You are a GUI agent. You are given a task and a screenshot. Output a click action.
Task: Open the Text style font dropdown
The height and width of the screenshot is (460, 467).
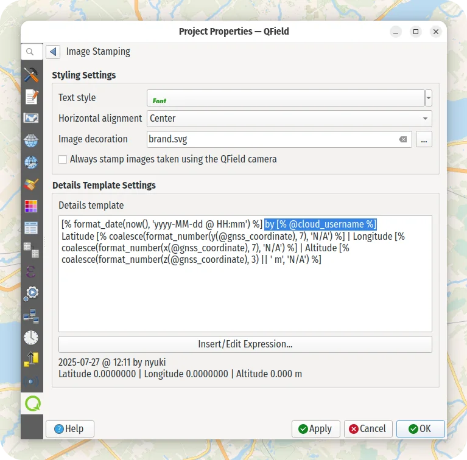point(285,98)
